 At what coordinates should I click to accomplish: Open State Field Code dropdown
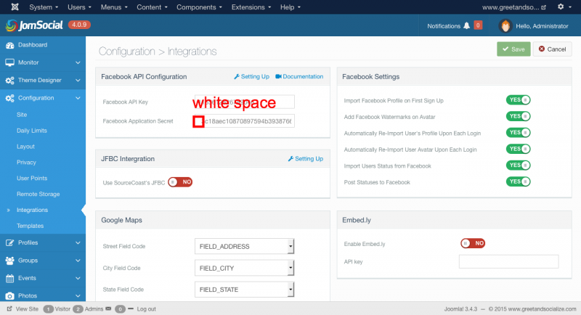coord(244,290)
